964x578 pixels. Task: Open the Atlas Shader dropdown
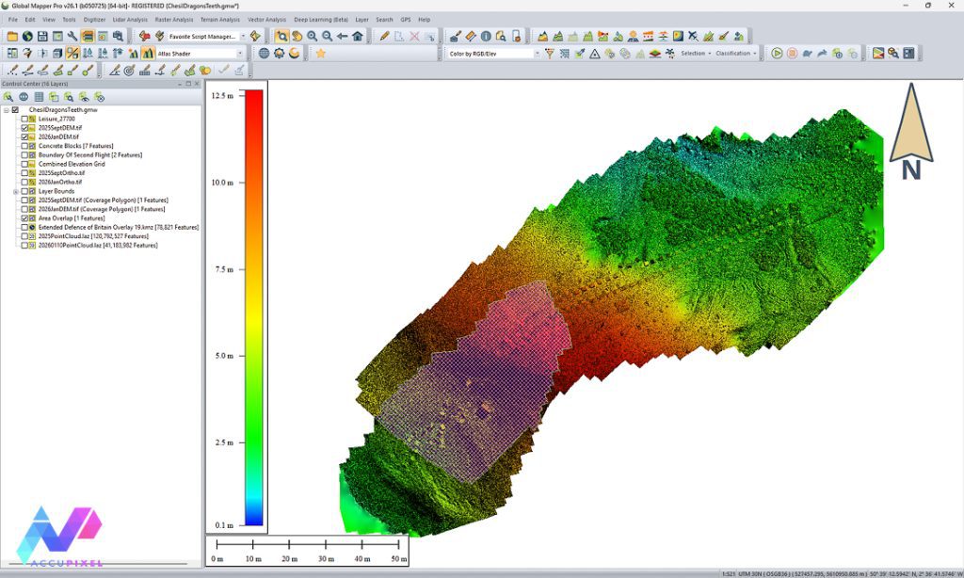[240, 54]
